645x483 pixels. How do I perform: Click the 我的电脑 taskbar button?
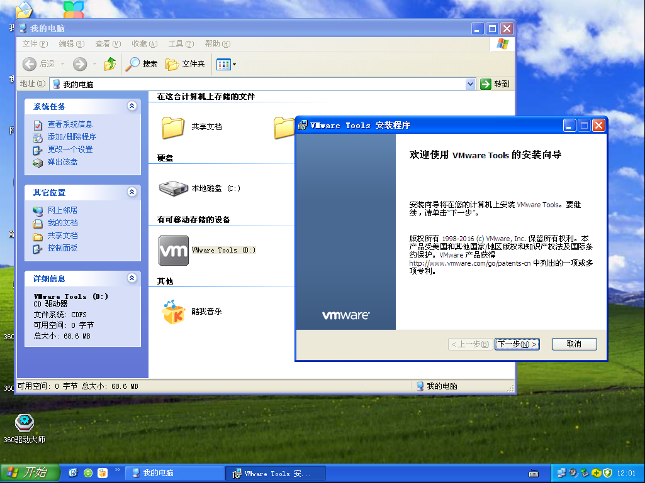pyautogui.click(x=174, y=473)
